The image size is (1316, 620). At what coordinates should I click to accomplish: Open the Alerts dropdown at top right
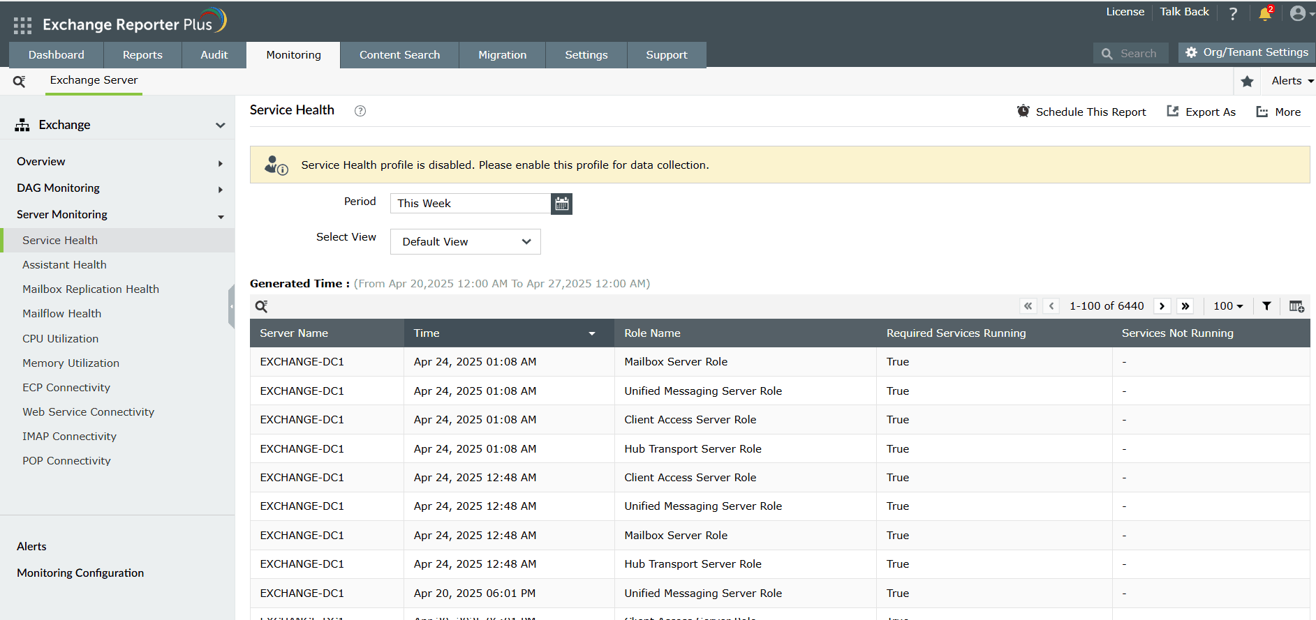click(1292, 81)
